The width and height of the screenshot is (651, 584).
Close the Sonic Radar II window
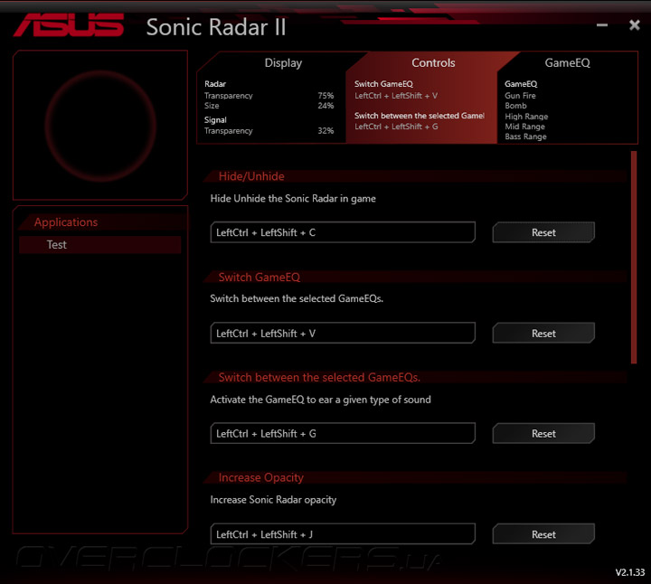click(635, 25)
